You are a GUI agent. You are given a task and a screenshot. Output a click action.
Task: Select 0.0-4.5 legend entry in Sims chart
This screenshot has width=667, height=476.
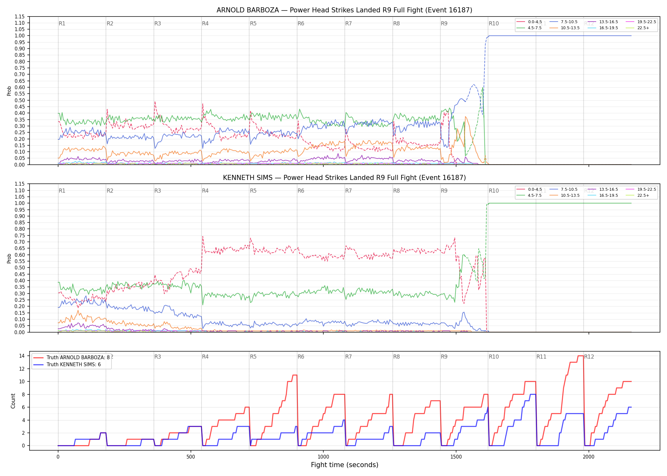click(529, 189)
